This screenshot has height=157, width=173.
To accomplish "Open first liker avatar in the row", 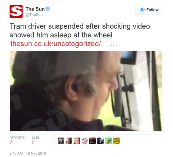I will [61, 141].
